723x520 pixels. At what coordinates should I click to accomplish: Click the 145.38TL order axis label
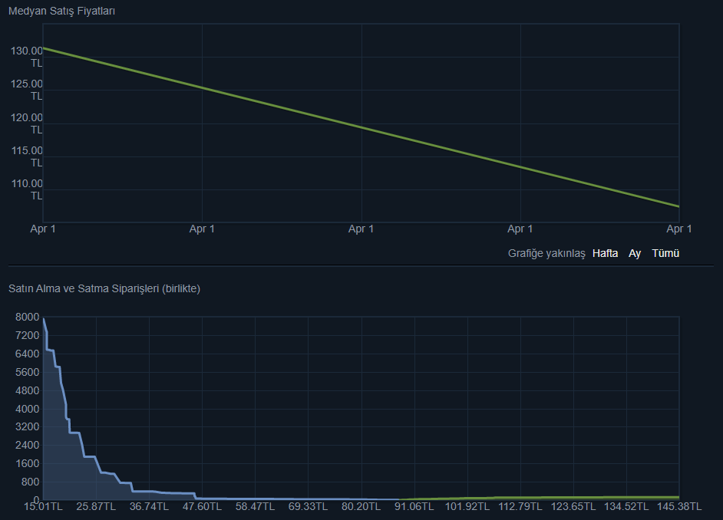[679, 507]
